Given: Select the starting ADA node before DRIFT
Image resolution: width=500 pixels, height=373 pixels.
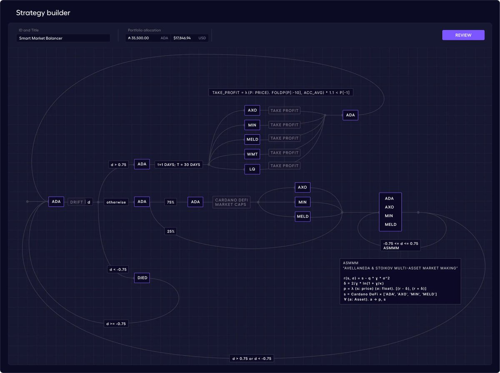Looking at the screenshot, I should (56, 202).
